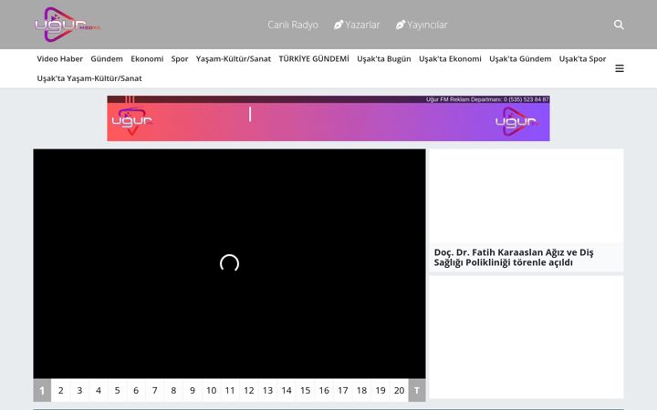
Task: Select slide 14 in pagination
Action: pyautogui.click(x=287, y=390)
